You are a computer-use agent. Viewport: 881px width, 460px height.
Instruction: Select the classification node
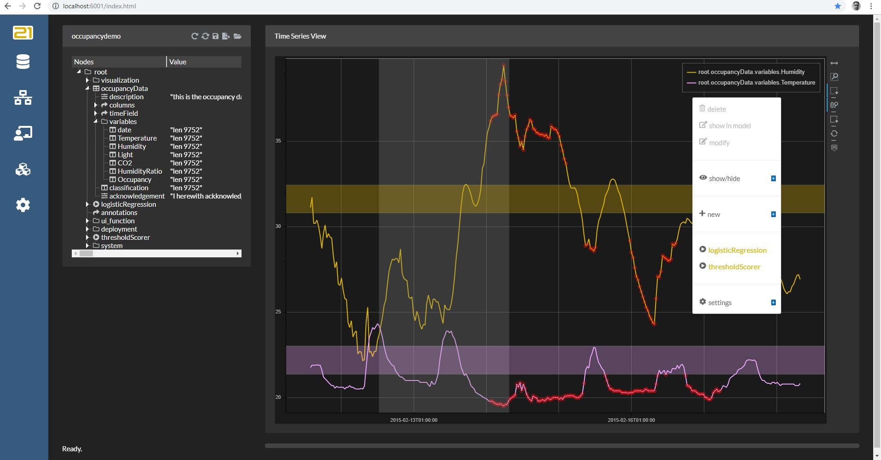[129, 188]
